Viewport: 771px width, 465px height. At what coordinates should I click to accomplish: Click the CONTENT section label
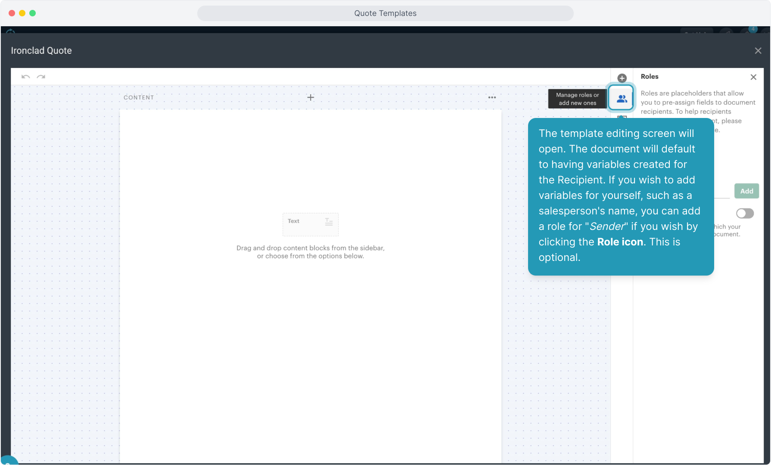(x=139, y=97)
